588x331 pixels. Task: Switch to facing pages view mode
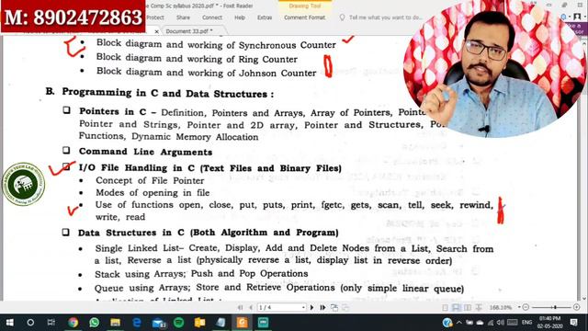tap(468, 307)
